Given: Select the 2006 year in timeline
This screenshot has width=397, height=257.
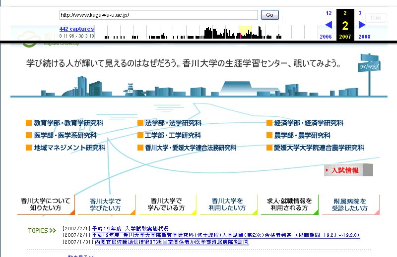Looking at the screenshot, I should 326,37.
